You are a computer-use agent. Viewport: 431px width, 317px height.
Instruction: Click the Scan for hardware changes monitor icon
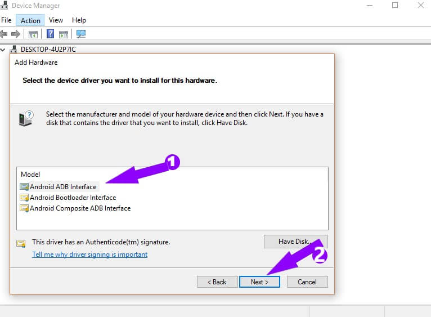click(81, 34)
